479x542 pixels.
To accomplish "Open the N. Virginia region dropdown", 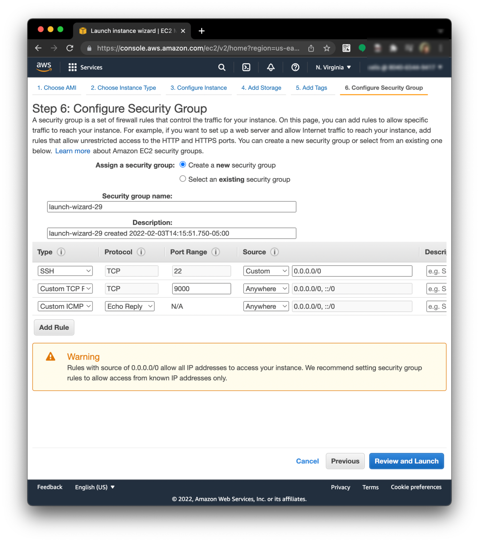I will click(333, 67).
